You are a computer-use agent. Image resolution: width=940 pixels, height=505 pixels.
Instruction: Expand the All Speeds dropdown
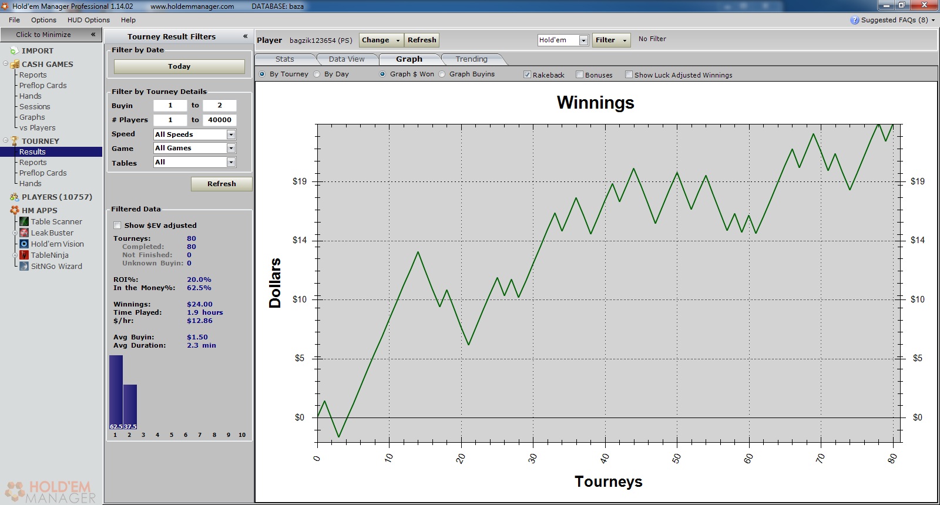[x=231, y=134]
